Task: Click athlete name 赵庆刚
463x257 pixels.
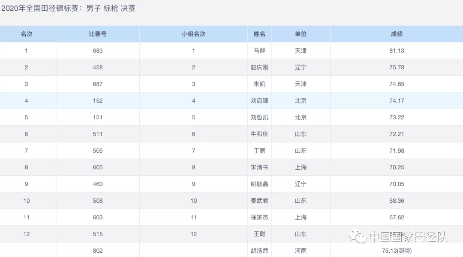Action: (x=259, y=67)
